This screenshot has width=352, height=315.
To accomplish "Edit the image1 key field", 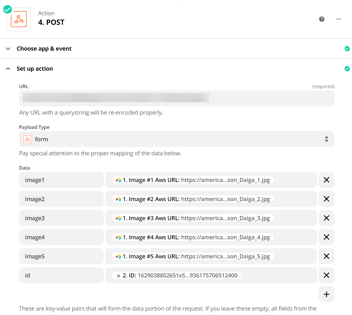I will pyautogui.click(x=61, y=180).
